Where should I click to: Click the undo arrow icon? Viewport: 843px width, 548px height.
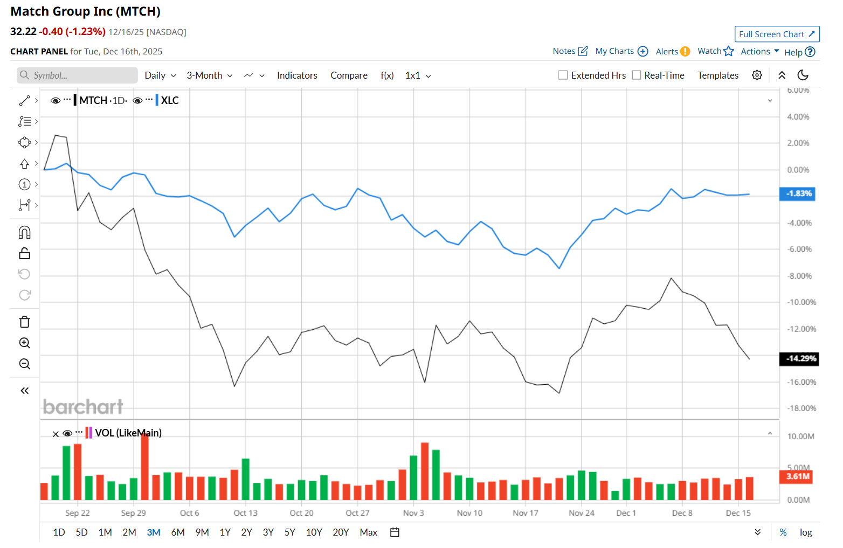pyautogui.click(x=25, y=274)
